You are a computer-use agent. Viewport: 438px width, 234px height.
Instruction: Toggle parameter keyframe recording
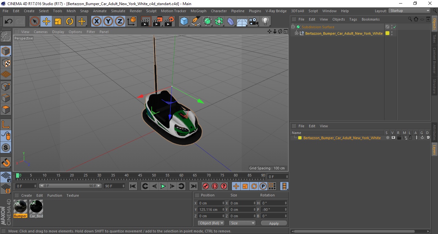coord(263,186)
